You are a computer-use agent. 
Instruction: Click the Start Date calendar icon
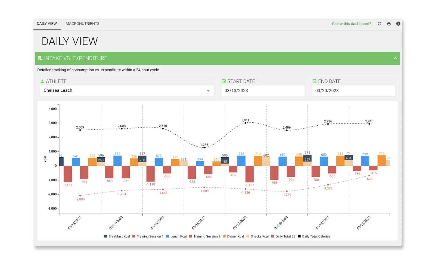224,81
